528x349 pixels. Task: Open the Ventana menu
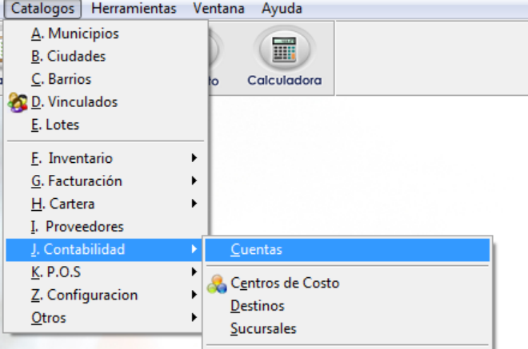(218, 9)
